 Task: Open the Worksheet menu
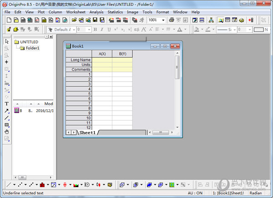tap(76, 12)
